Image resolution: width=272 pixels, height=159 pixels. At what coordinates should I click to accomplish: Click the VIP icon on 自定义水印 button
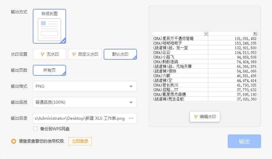(x=74, y=54)
